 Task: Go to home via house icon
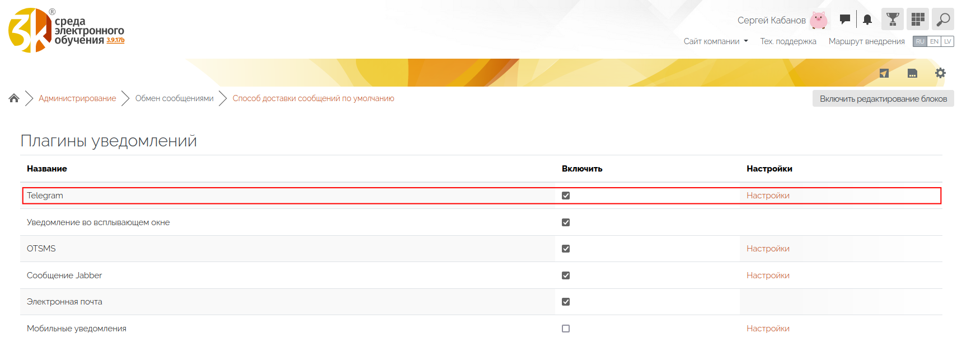click(14, 98)
